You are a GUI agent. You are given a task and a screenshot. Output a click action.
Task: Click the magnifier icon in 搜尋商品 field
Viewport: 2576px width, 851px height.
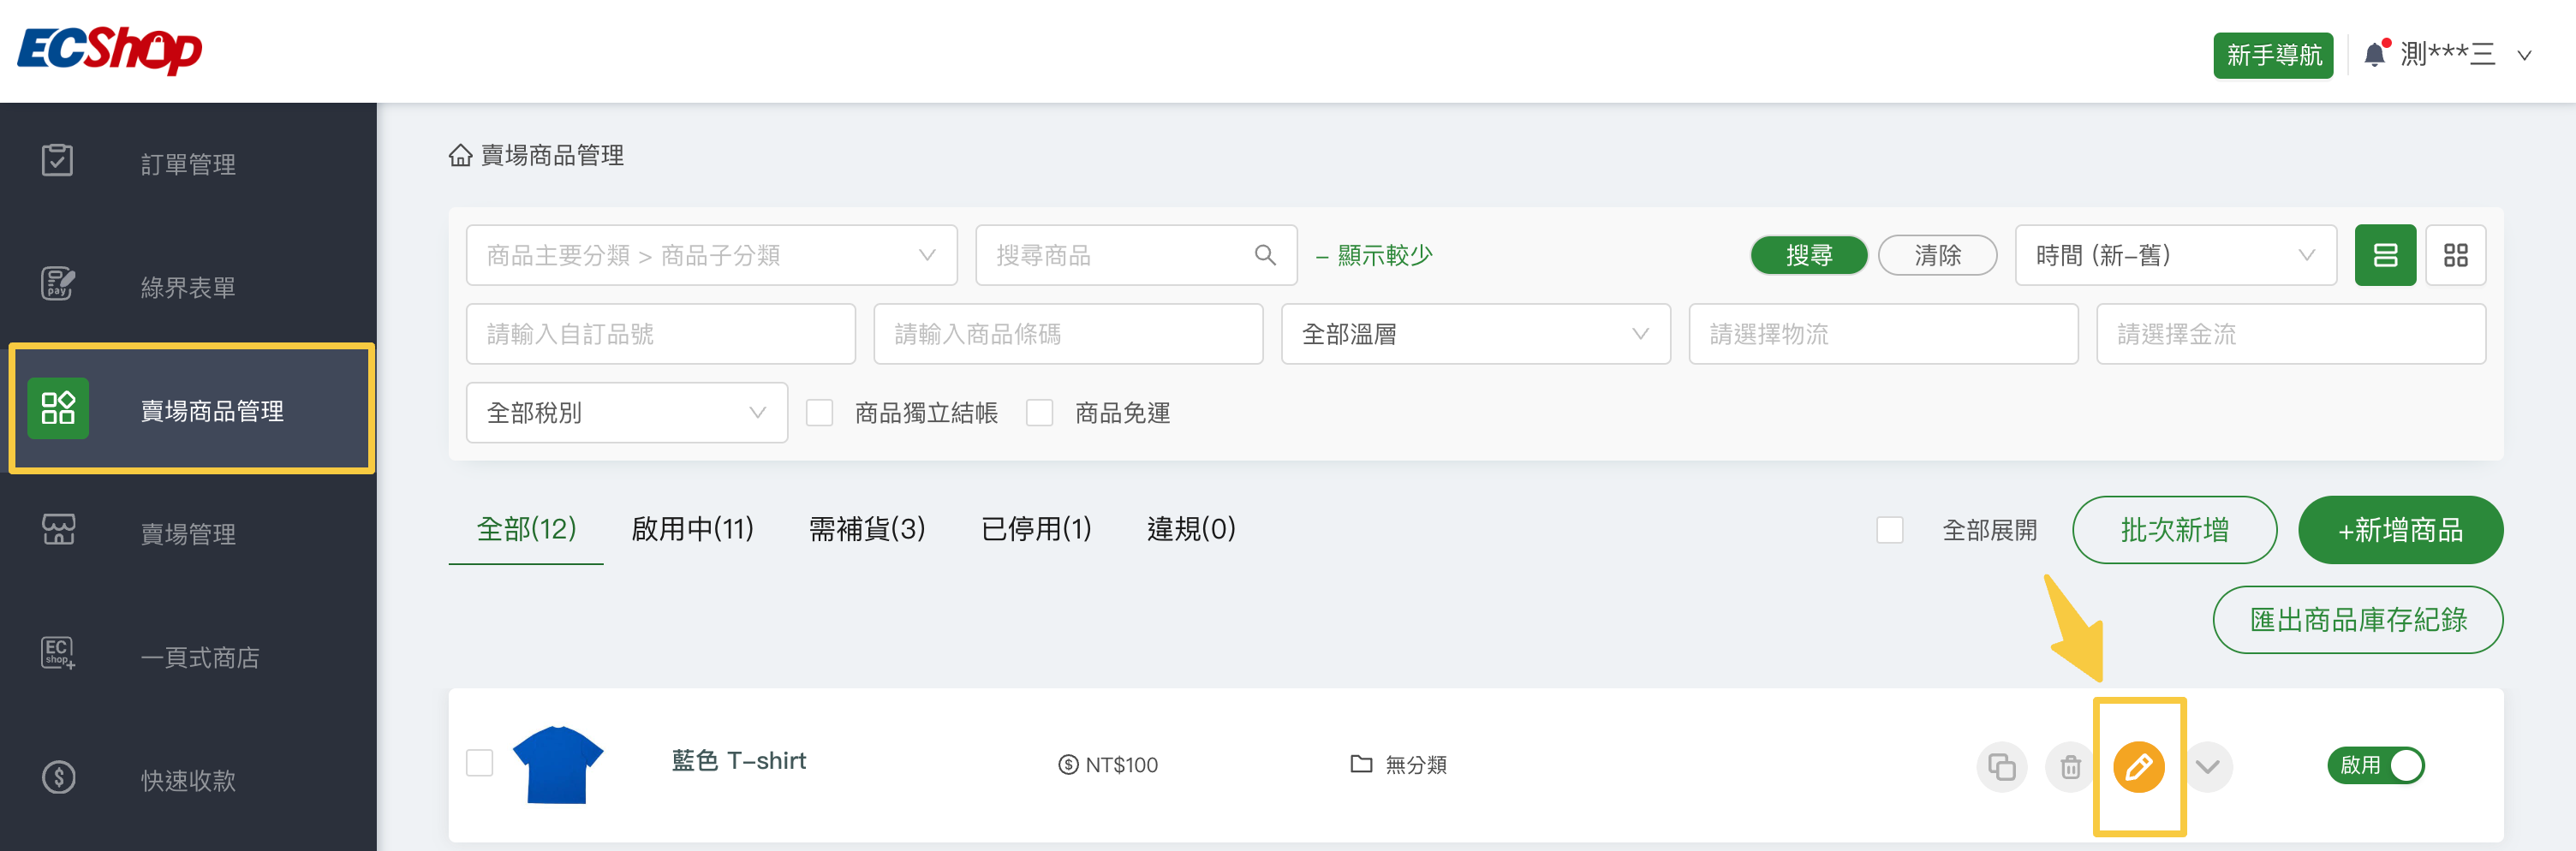click(1265, 255)
